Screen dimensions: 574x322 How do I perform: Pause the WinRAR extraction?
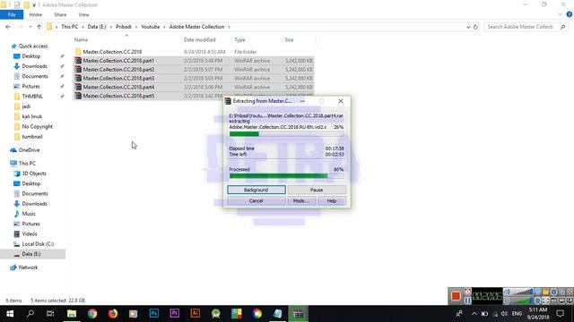point(317,190)
